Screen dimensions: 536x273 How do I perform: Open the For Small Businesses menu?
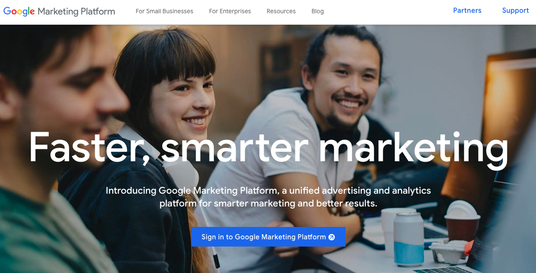(x=164, y=11)
